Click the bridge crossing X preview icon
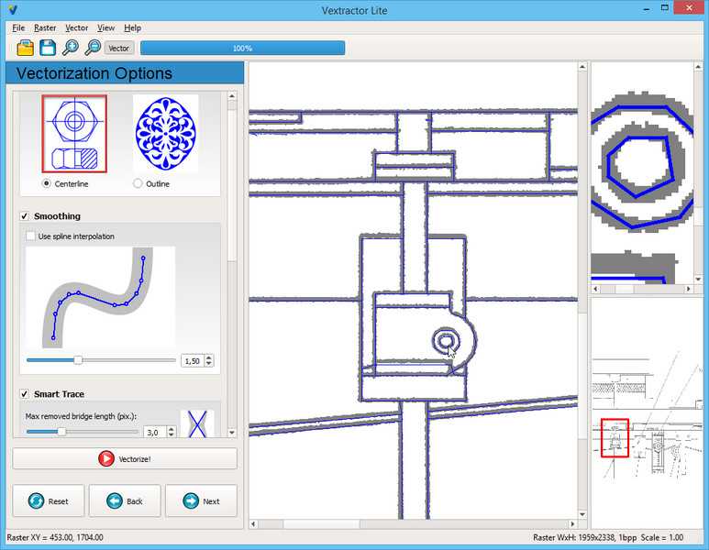The image size is (709, 550). click(196, 423)
